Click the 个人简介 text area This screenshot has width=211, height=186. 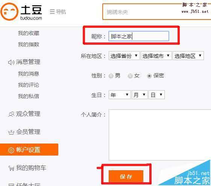[160, 135]
